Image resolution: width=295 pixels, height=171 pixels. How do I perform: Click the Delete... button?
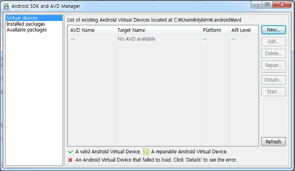pyautogui.click(x=274, y=53)
